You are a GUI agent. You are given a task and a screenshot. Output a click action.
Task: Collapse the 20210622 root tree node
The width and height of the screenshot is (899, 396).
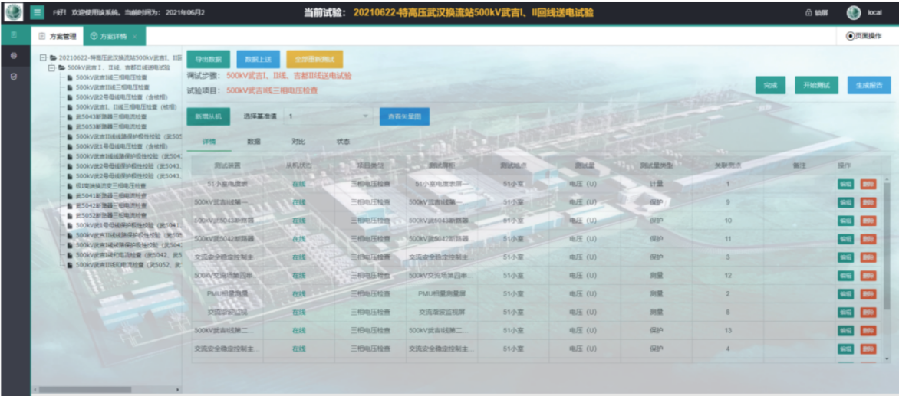43,57
